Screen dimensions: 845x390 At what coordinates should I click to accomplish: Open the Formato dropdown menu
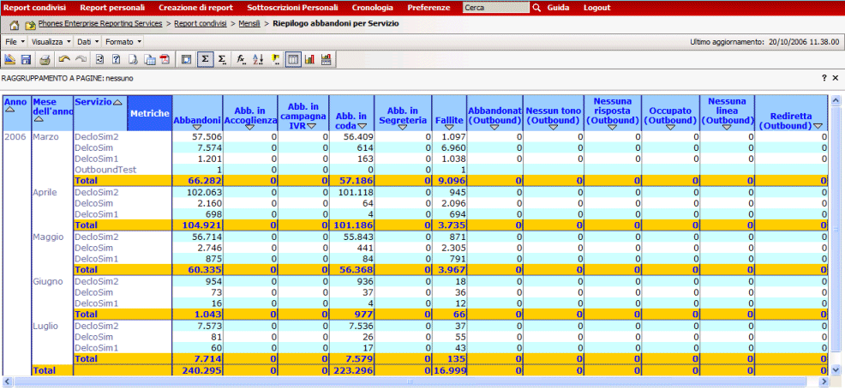(x=123, y=41)
